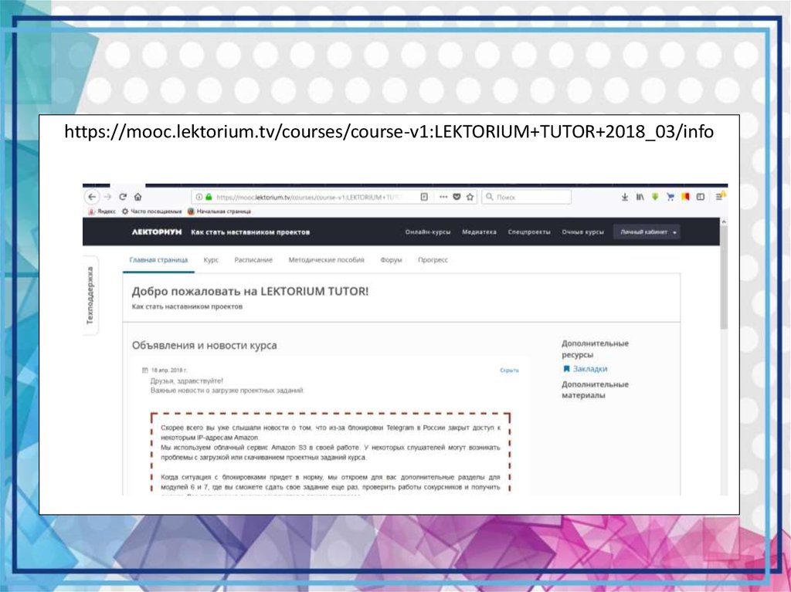Click the Скрыть link on the announcement
Screen dimensions: 791x592
[509, 370]
